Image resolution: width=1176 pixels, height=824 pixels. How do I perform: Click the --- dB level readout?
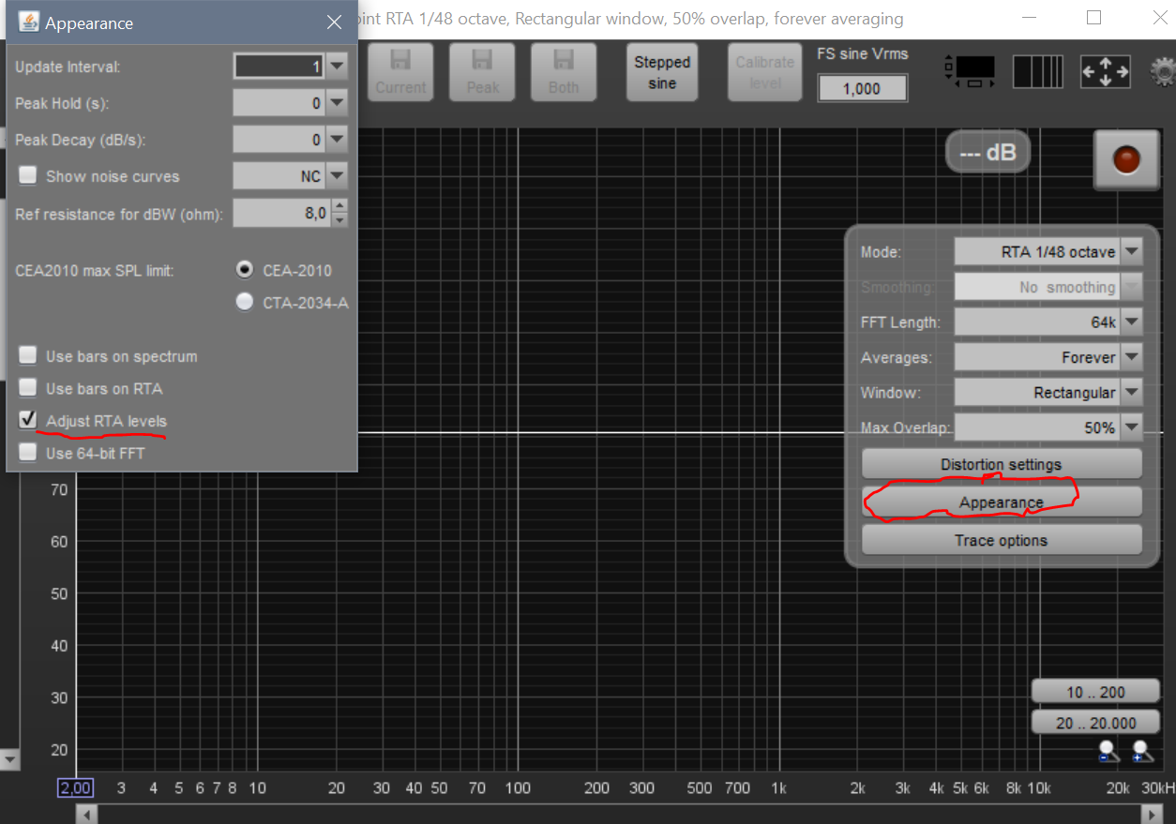[988, 152]
